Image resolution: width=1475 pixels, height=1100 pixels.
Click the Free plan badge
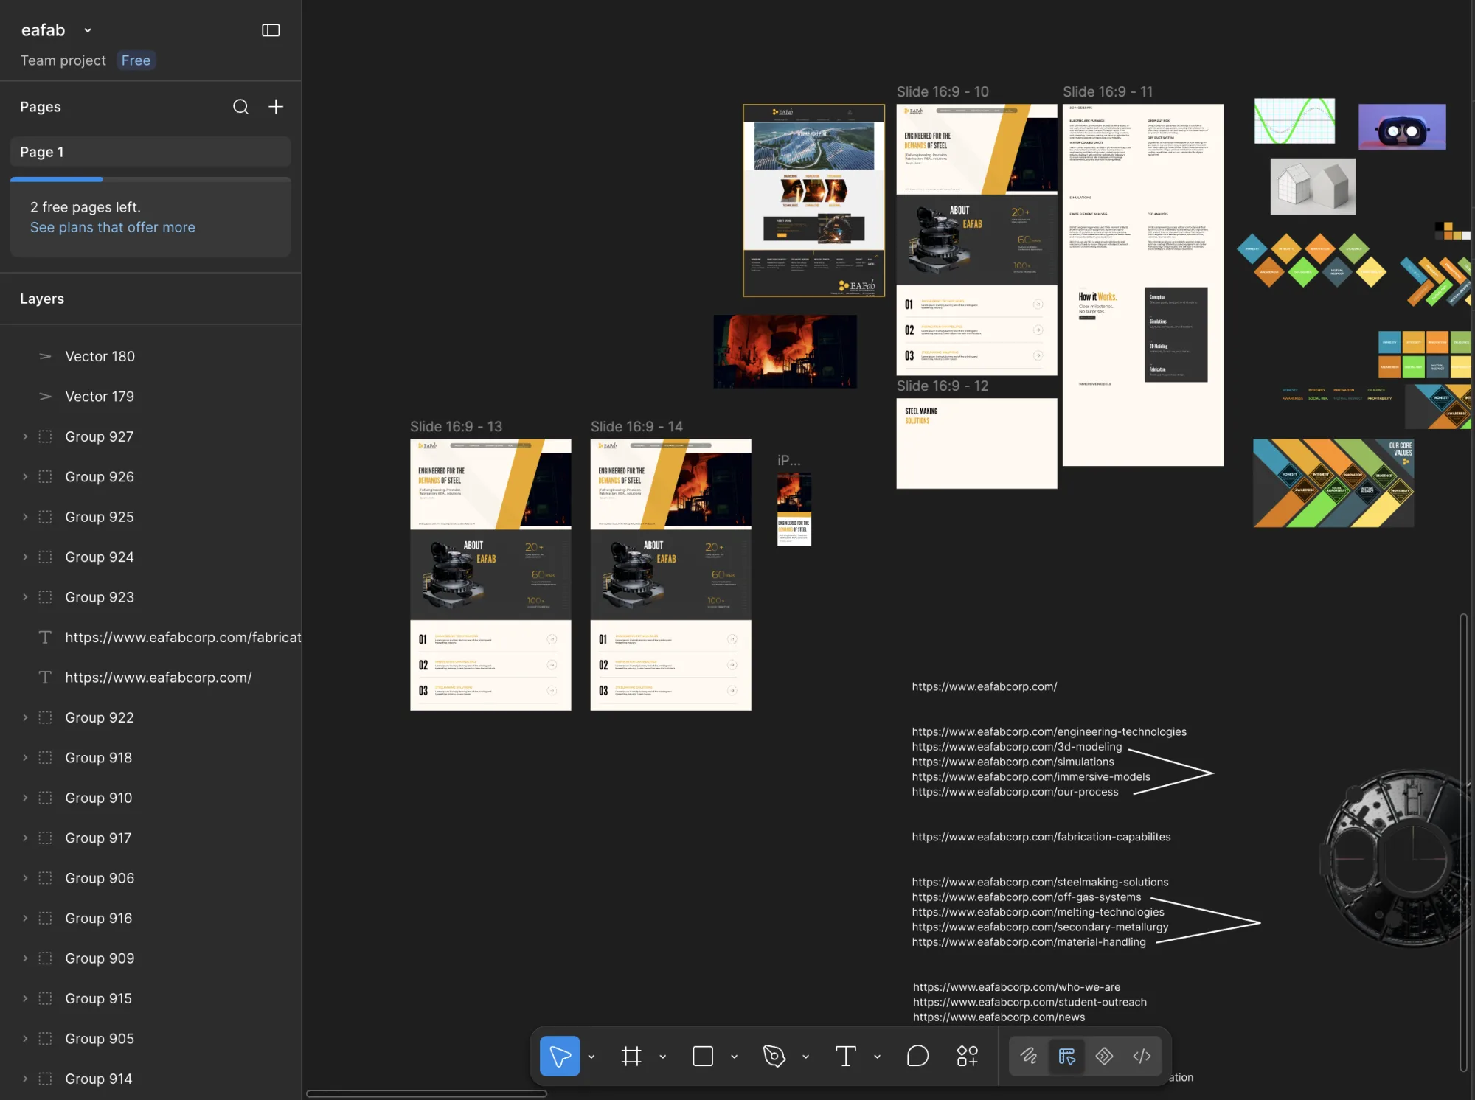136,60
